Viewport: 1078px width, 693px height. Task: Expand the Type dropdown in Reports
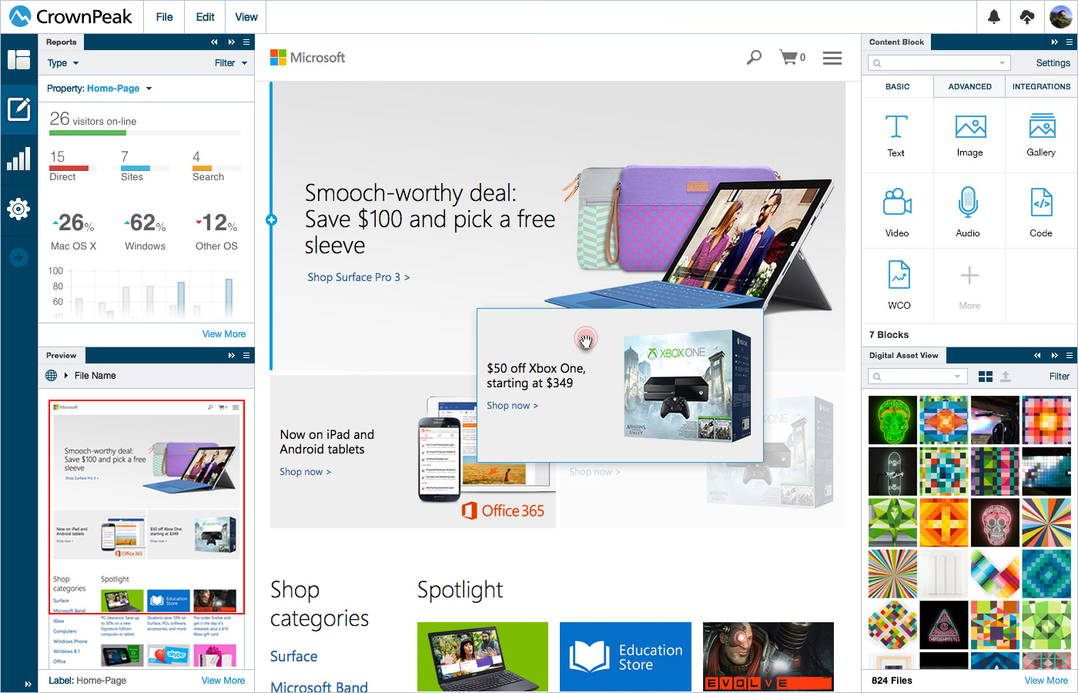[x=63, y=63]
